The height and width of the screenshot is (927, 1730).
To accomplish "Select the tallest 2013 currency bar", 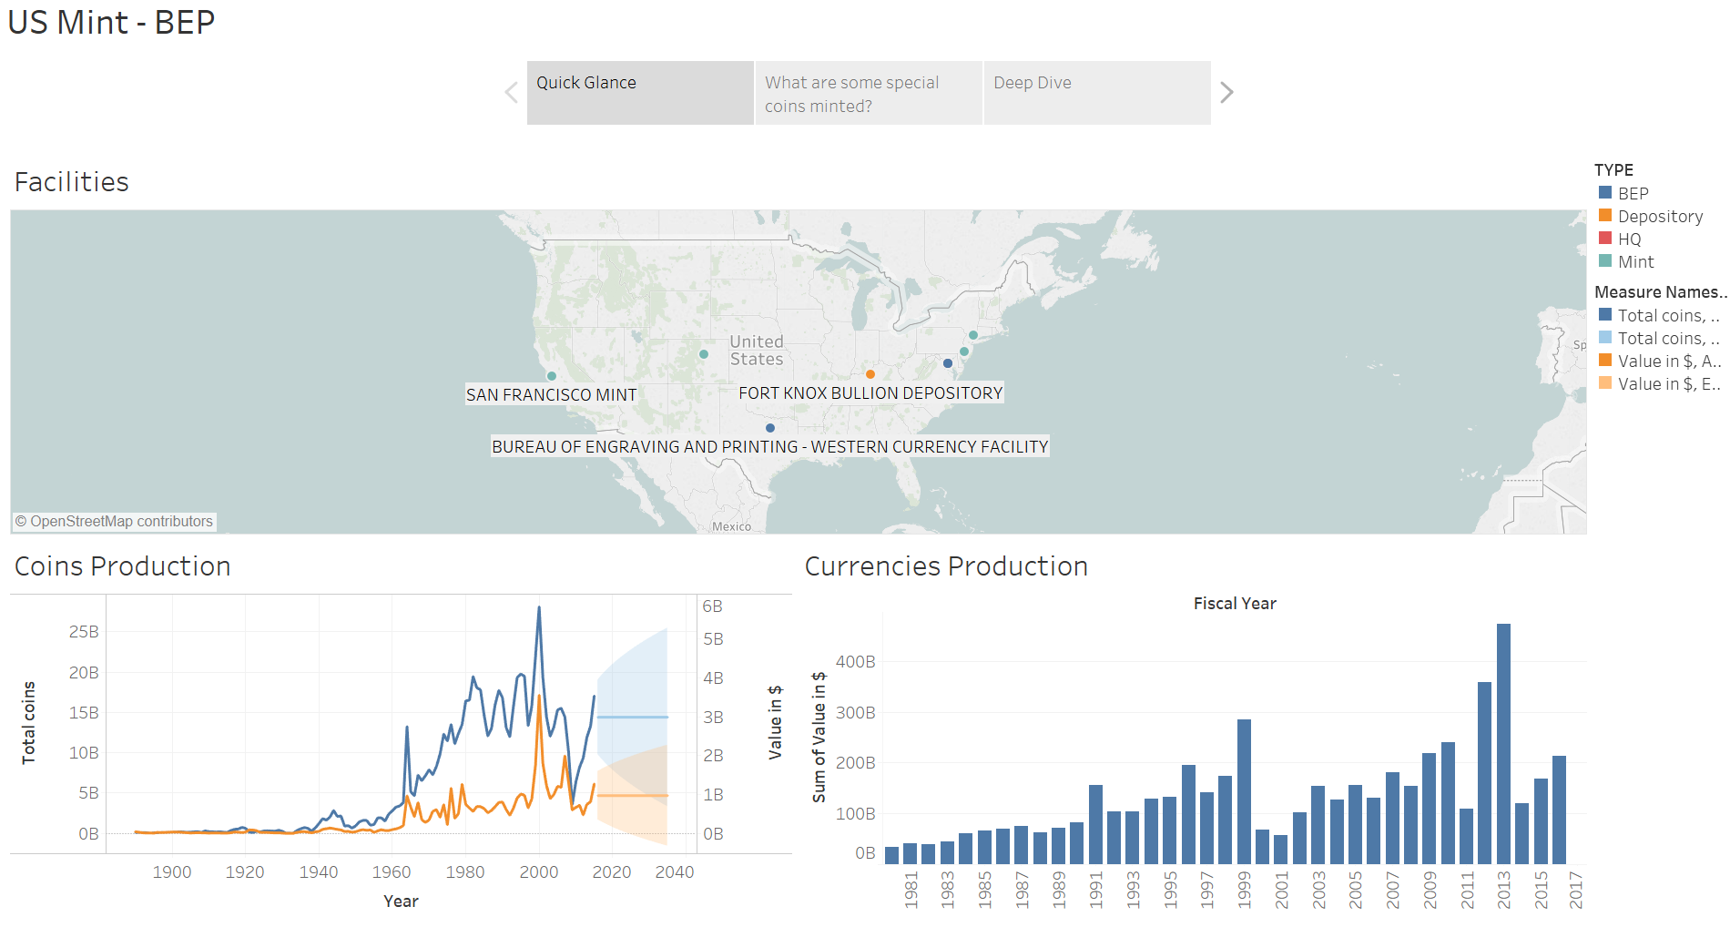I will tap(1503, 743).
